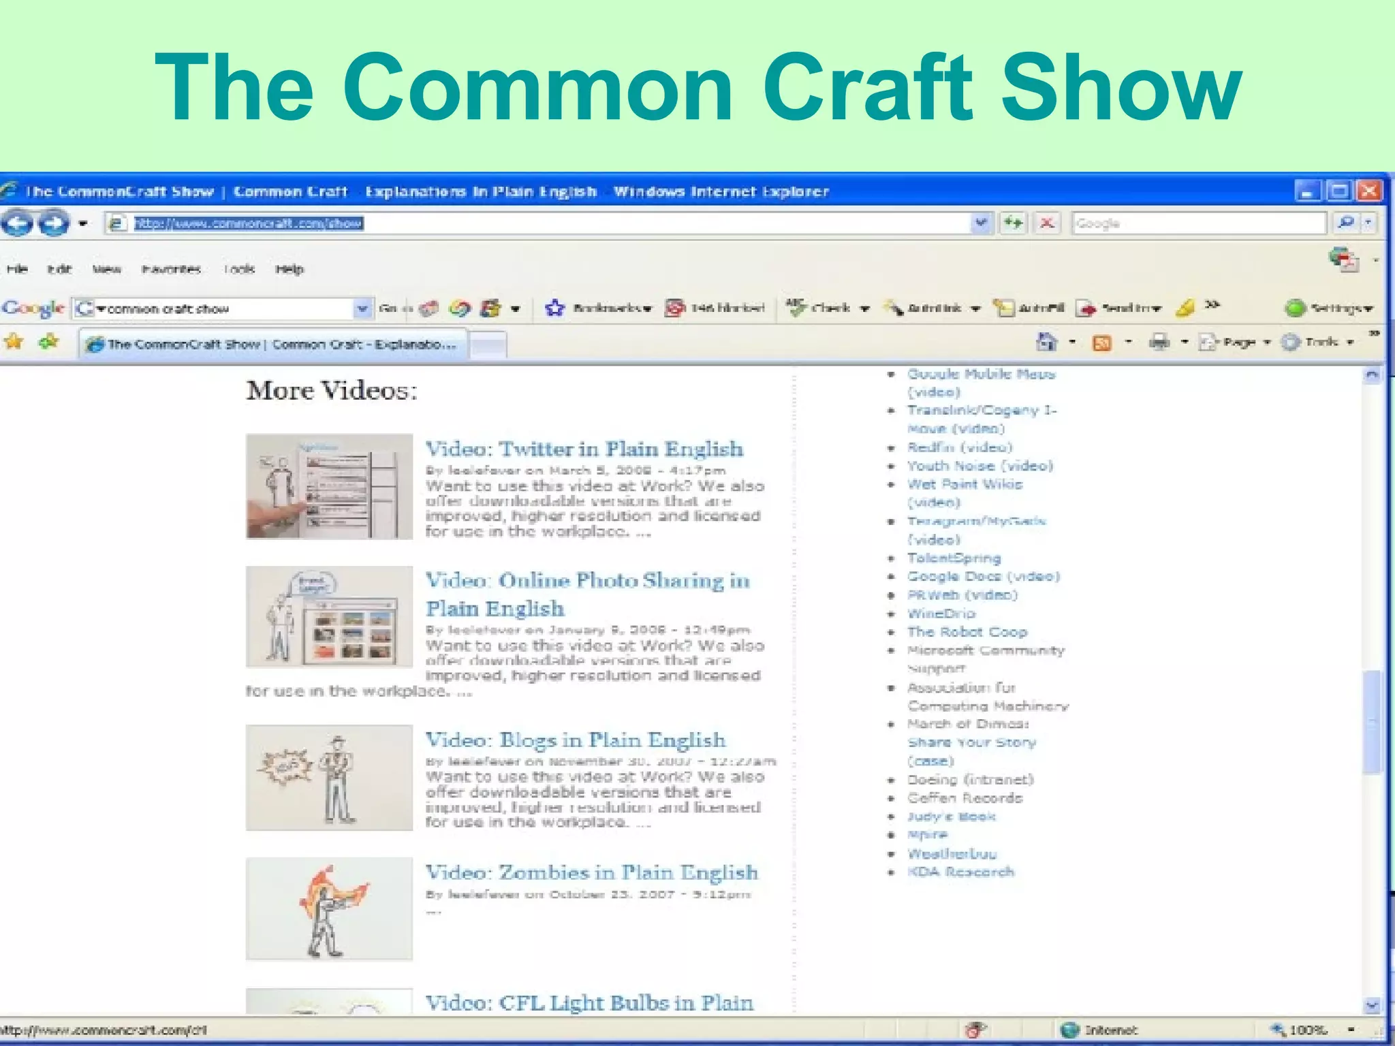Open the Page menu in command bar
The image size is (1395, 1046).
(1236, 342)
